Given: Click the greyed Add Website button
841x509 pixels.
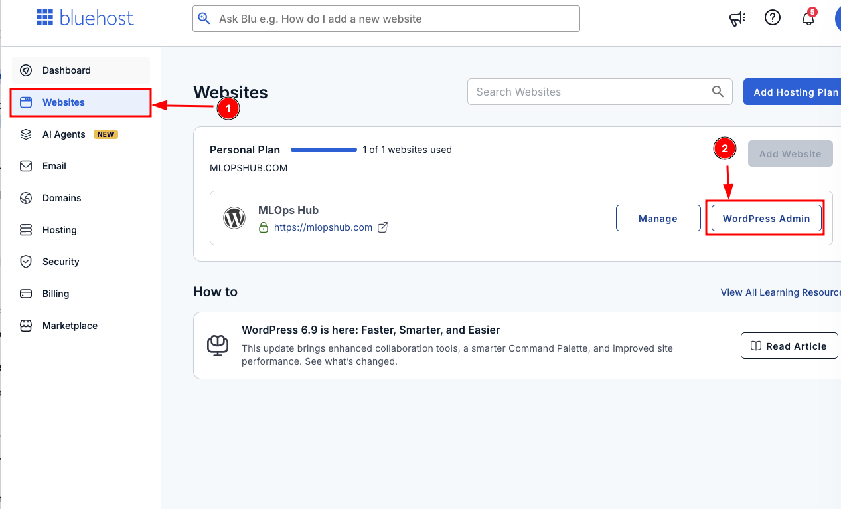Looking at the screenshot, I should pyautogui.click(x=791, y=153).
